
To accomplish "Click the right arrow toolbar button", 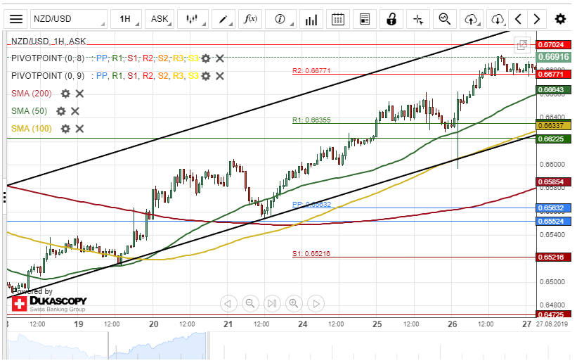I will (537, 19).
